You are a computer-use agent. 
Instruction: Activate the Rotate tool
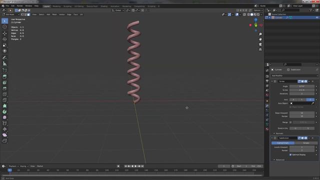pos(4,39)
